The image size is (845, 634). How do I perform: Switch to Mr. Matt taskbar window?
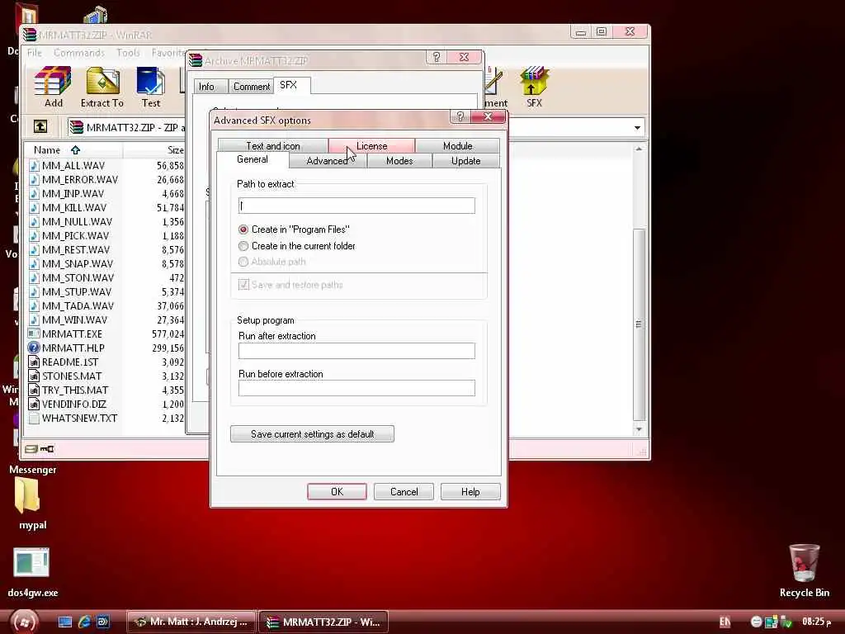[x=191, y=622]
